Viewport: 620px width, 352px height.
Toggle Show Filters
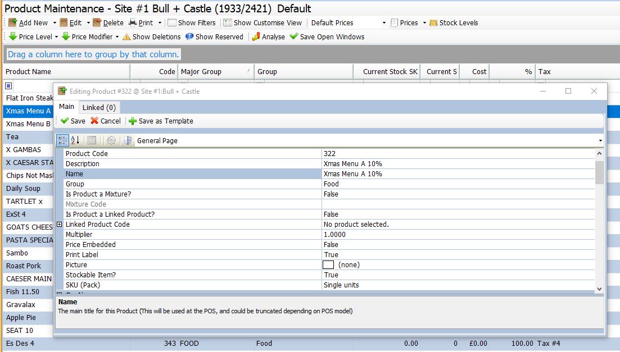click(191, 22)
